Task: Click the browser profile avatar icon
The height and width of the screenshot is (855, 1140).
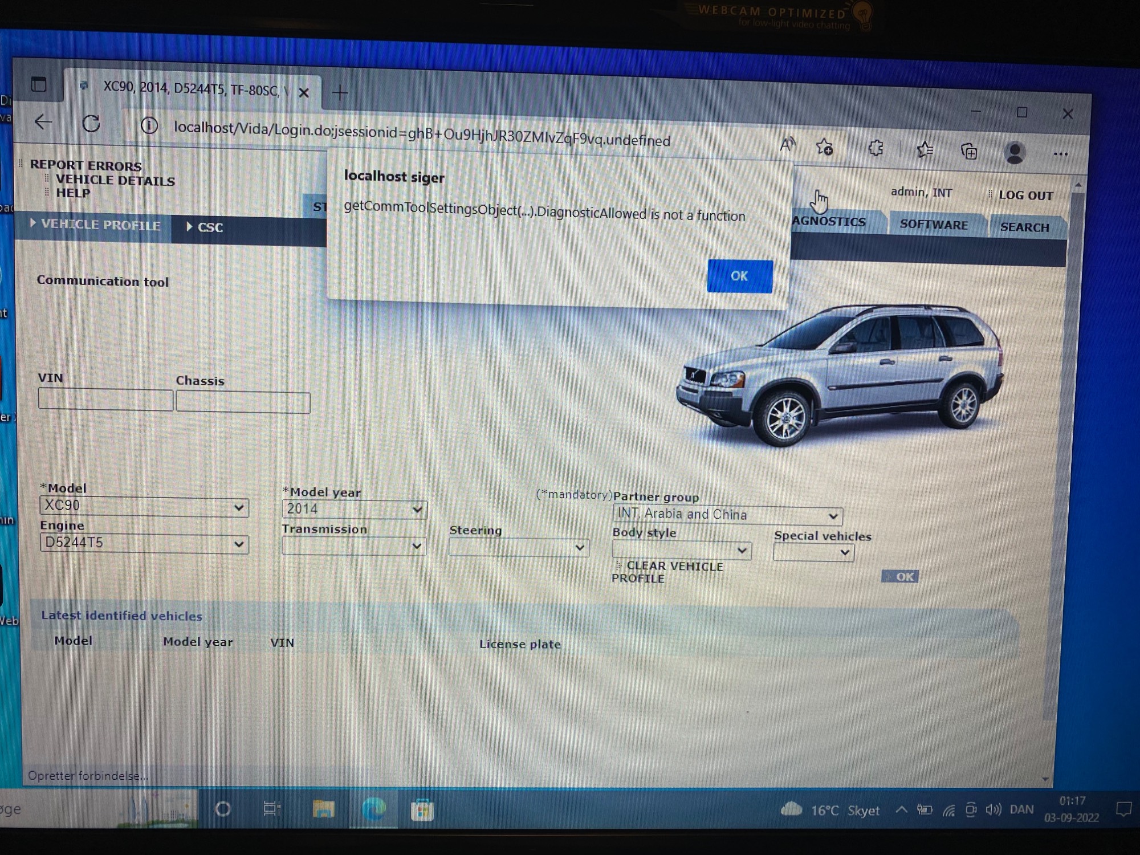Action: click(x=1015, y=153)
